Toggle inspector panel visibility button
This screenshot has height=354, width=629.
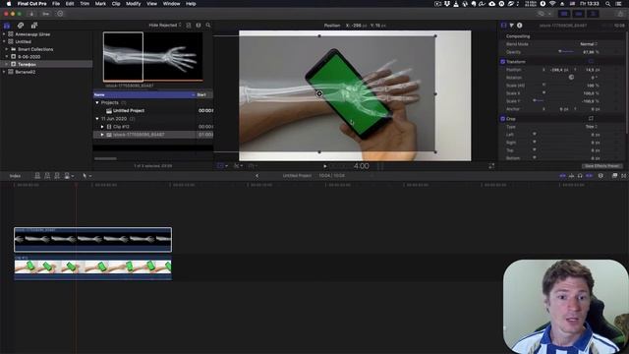pos(593,14)
